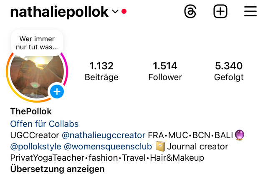Tap the nathaliepollok username header
This screenshot has width=268, height=182.
click(x=59, y=12)
